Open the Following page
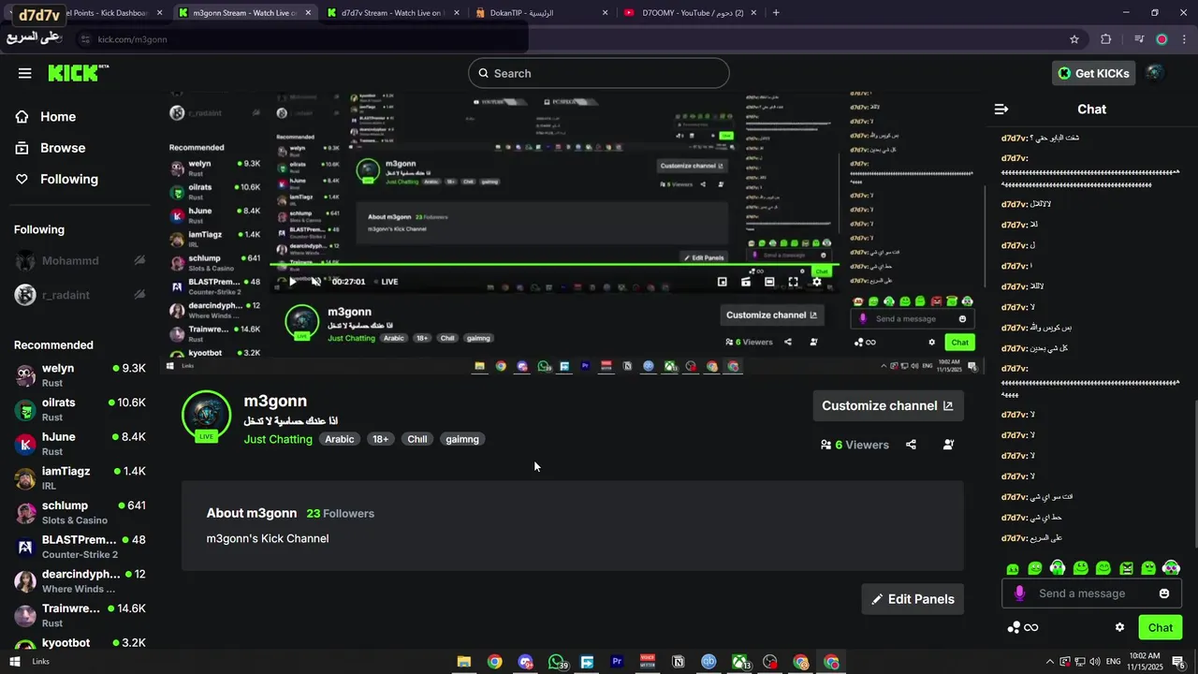Viewport: 1198px width, 674px height. (68, 179)
